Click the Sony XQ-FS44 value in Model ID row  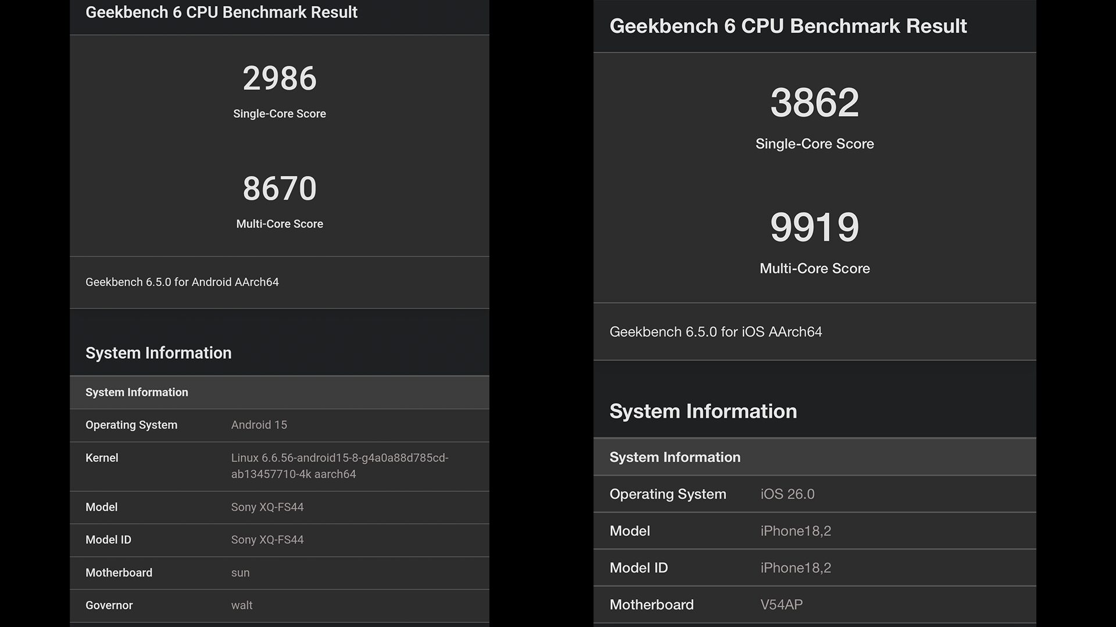click(267, 540)
